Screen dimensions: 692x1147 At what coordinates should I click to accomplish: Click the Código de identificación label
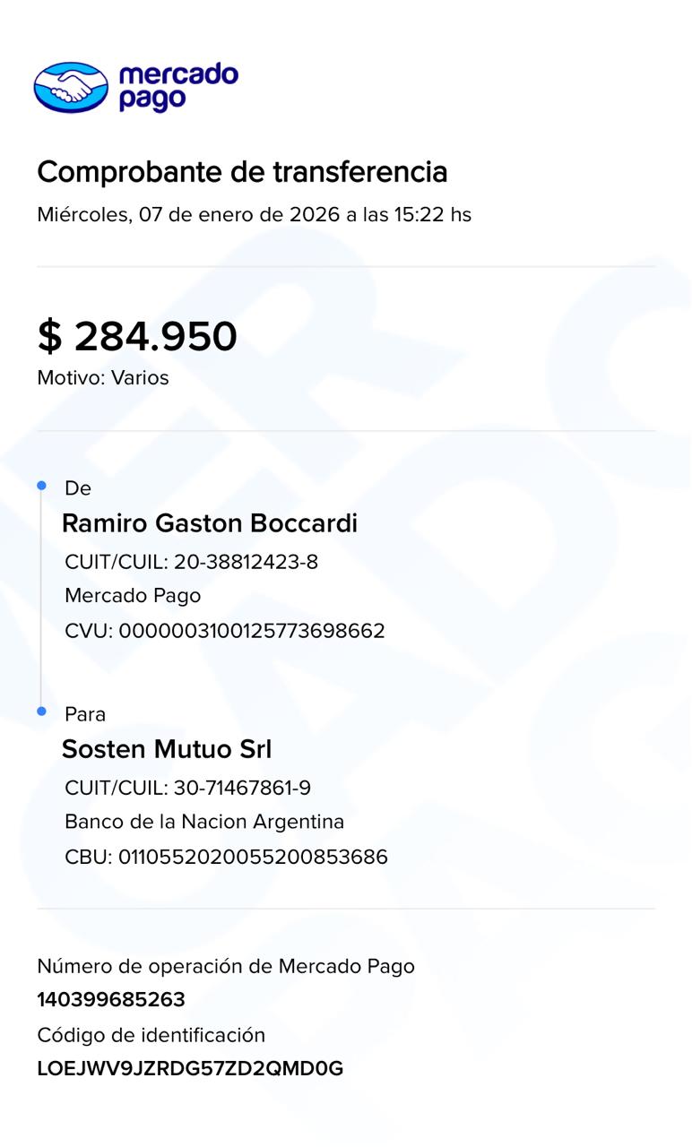coord(151,1035)
